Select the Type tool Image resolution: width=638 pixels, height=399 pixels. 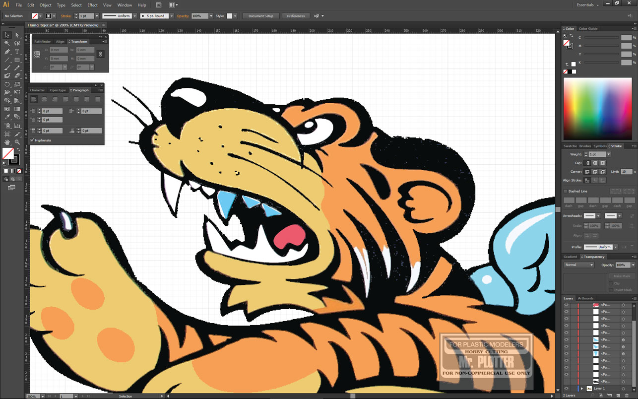[17, 52]
